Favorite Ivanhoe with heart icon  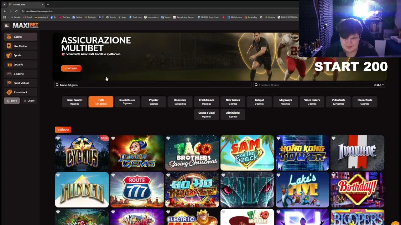coord(334,138)
